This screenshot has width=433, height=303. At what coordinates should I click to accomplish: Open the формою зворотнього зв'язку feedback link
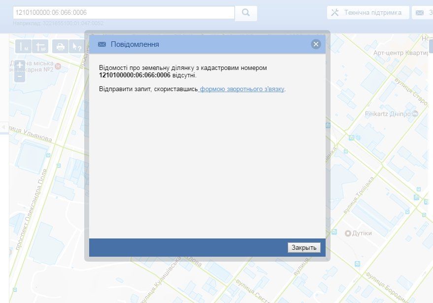[241, 90]
